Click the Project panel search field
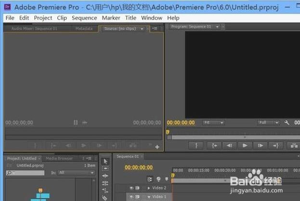The image size is (300, 201). click(25, 173)
